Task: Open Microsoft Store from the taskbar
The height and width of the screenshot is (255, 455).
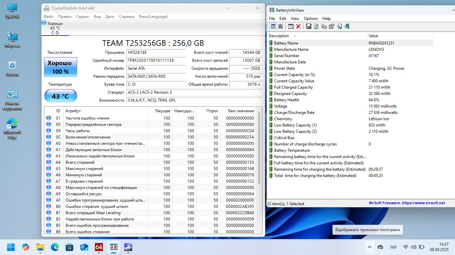Action: pos(70,247)
